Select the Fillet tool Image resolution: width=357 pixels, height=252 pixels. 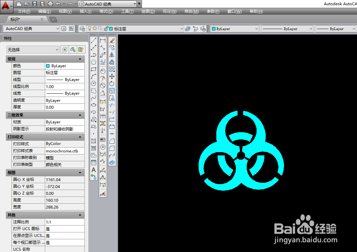coord(112,148)
